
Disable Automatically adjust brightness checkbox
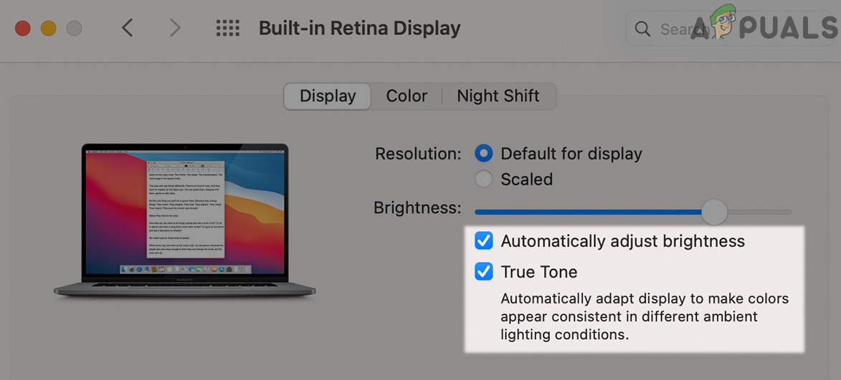pos(484,241)
